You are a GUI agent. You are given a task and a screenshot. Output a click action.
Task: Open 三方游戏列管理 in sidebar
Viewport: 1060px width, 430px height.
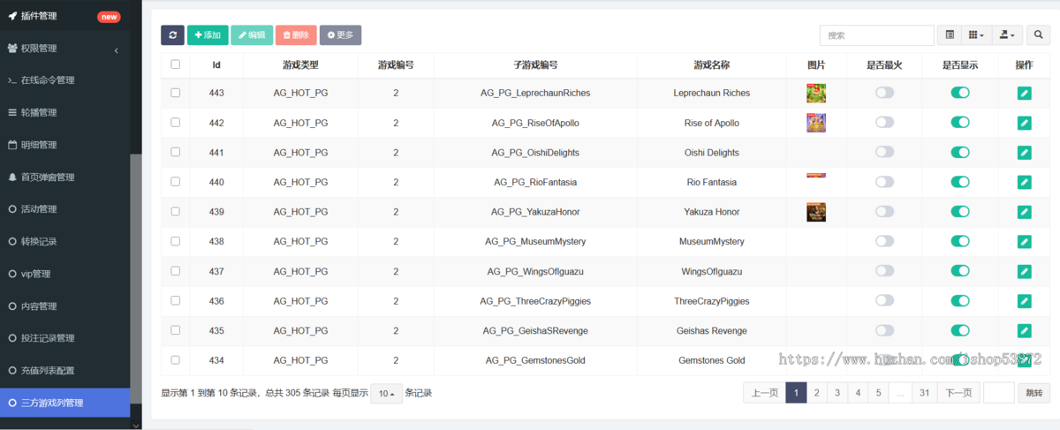tap(65, 403)
